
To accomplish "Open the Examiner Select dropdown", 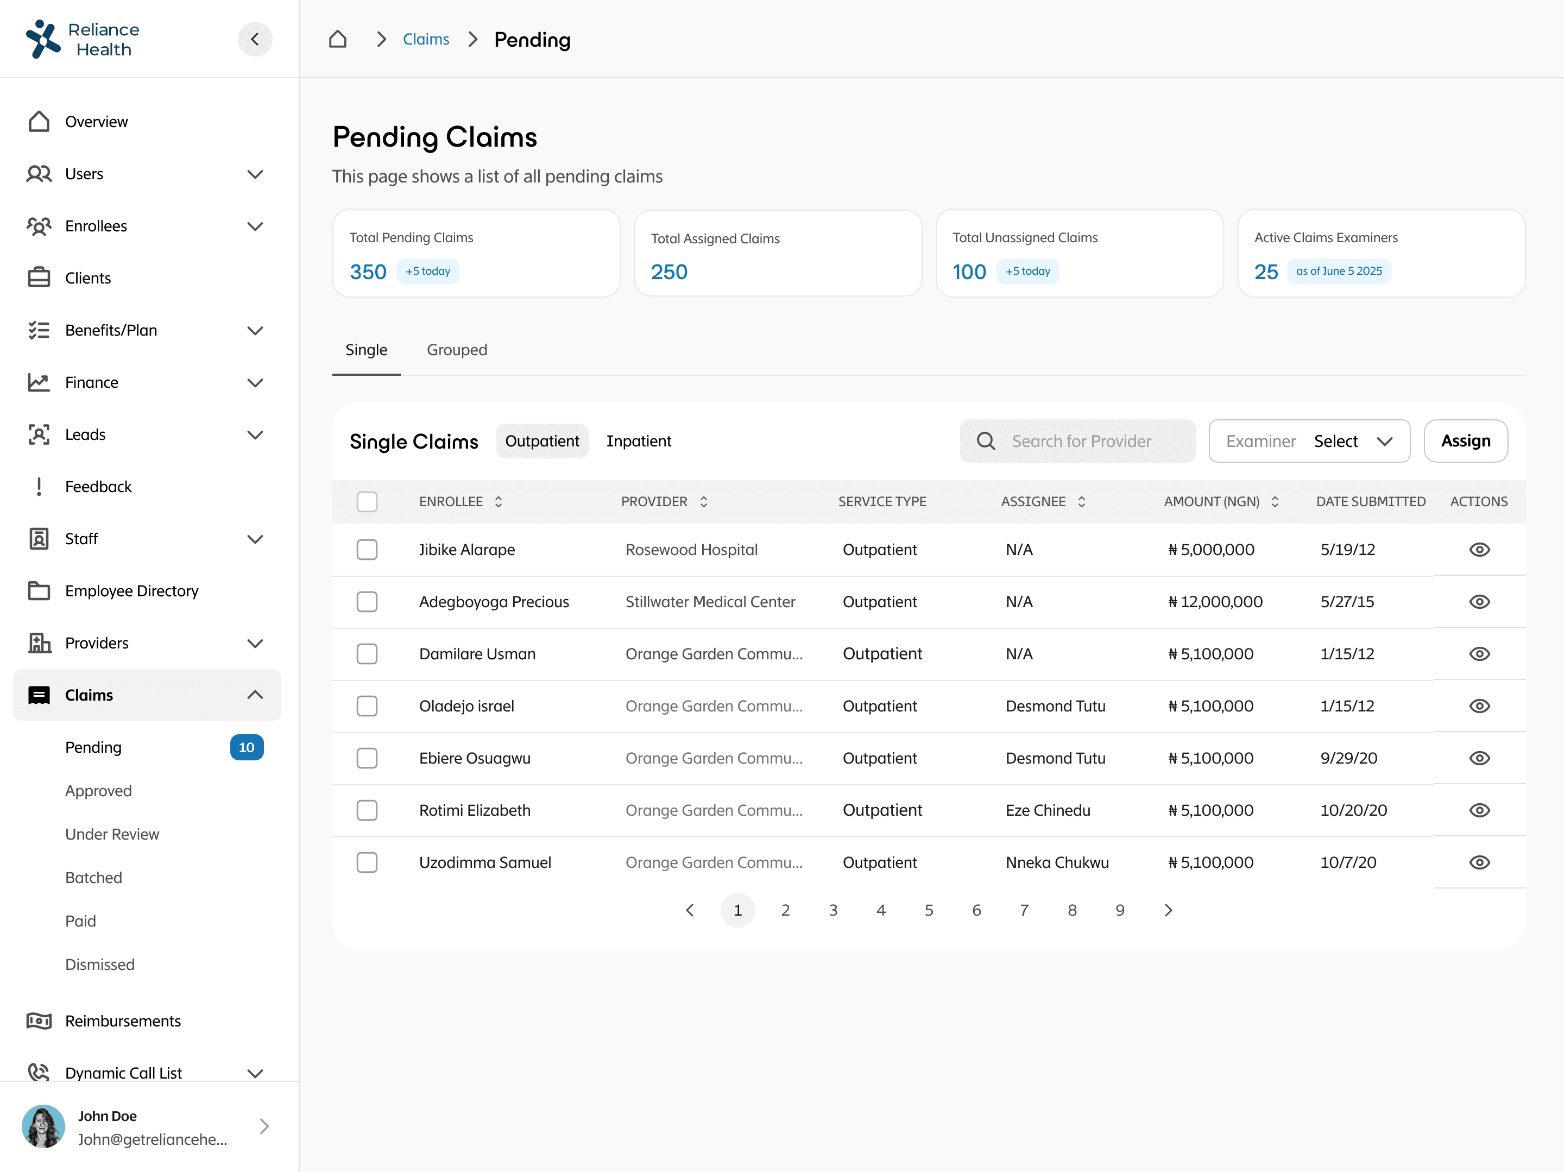I will (1309, 442).
